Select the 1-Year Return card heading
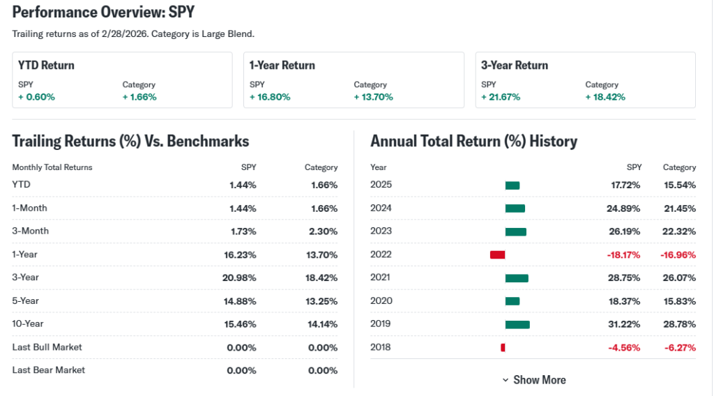 click(282, 66)
